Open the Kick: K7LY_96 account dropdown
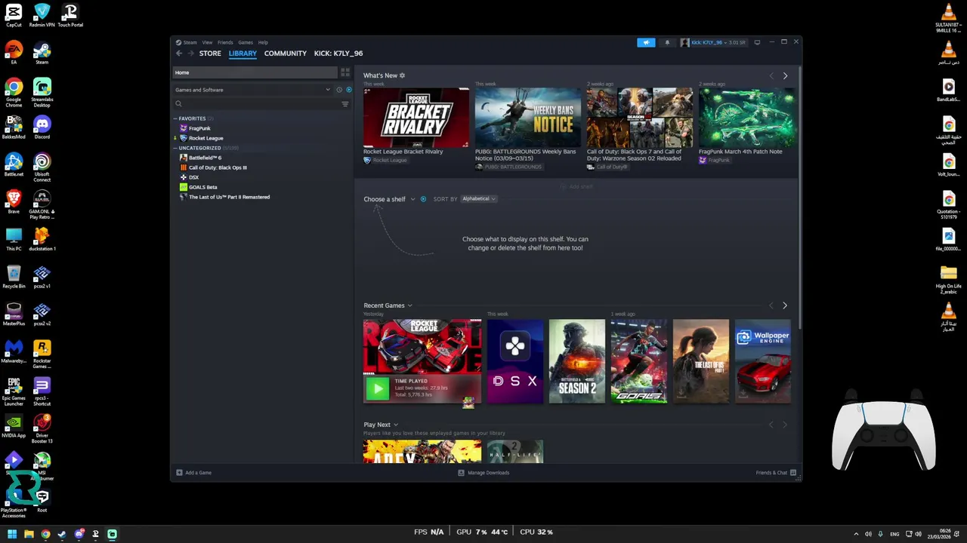 pos(713,42)
